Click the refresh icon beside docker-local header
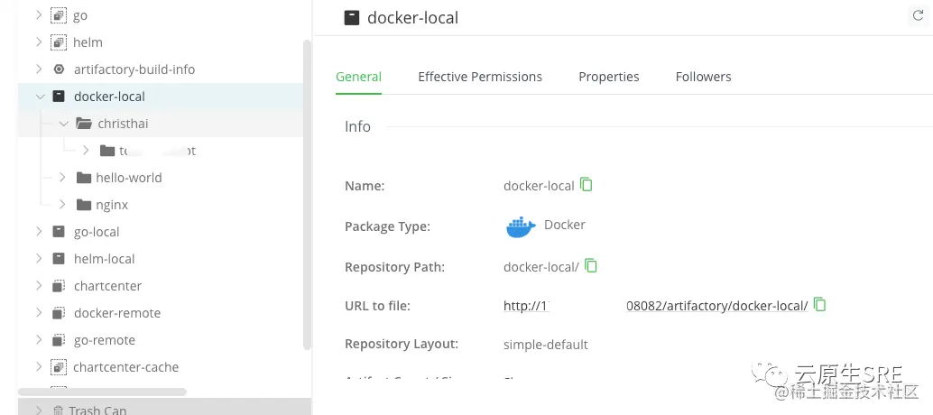This screenshot has height=415, width=933. pos(919,16)
